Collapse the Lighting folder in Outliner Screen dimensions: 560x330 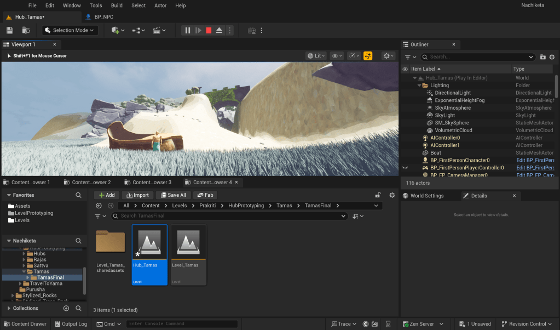pyautogui.click(x=419, y=86)
